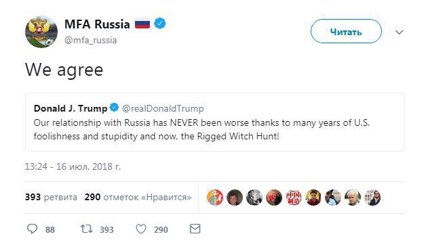Open MFA Russia profile avatar
The height and width of the screenshot is (251, 426).
[x=41, y=32]
